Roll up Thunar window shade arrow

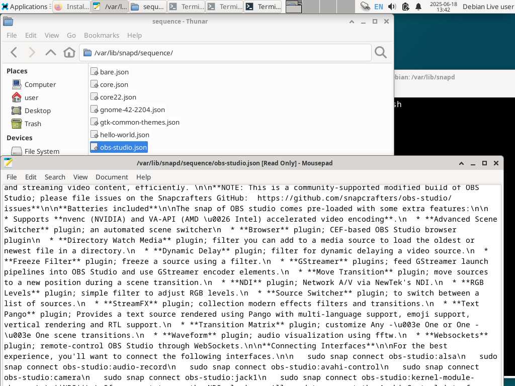pyautogui.click(x=352, y=22)
